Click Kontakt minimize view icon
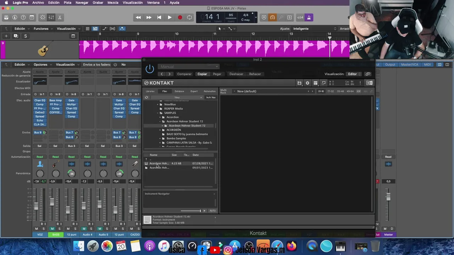 tap(323, 83)
